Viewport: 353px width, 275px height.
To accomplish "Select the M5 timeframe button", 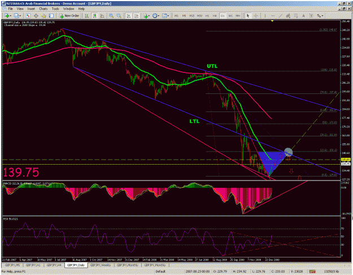I will 184,16.
